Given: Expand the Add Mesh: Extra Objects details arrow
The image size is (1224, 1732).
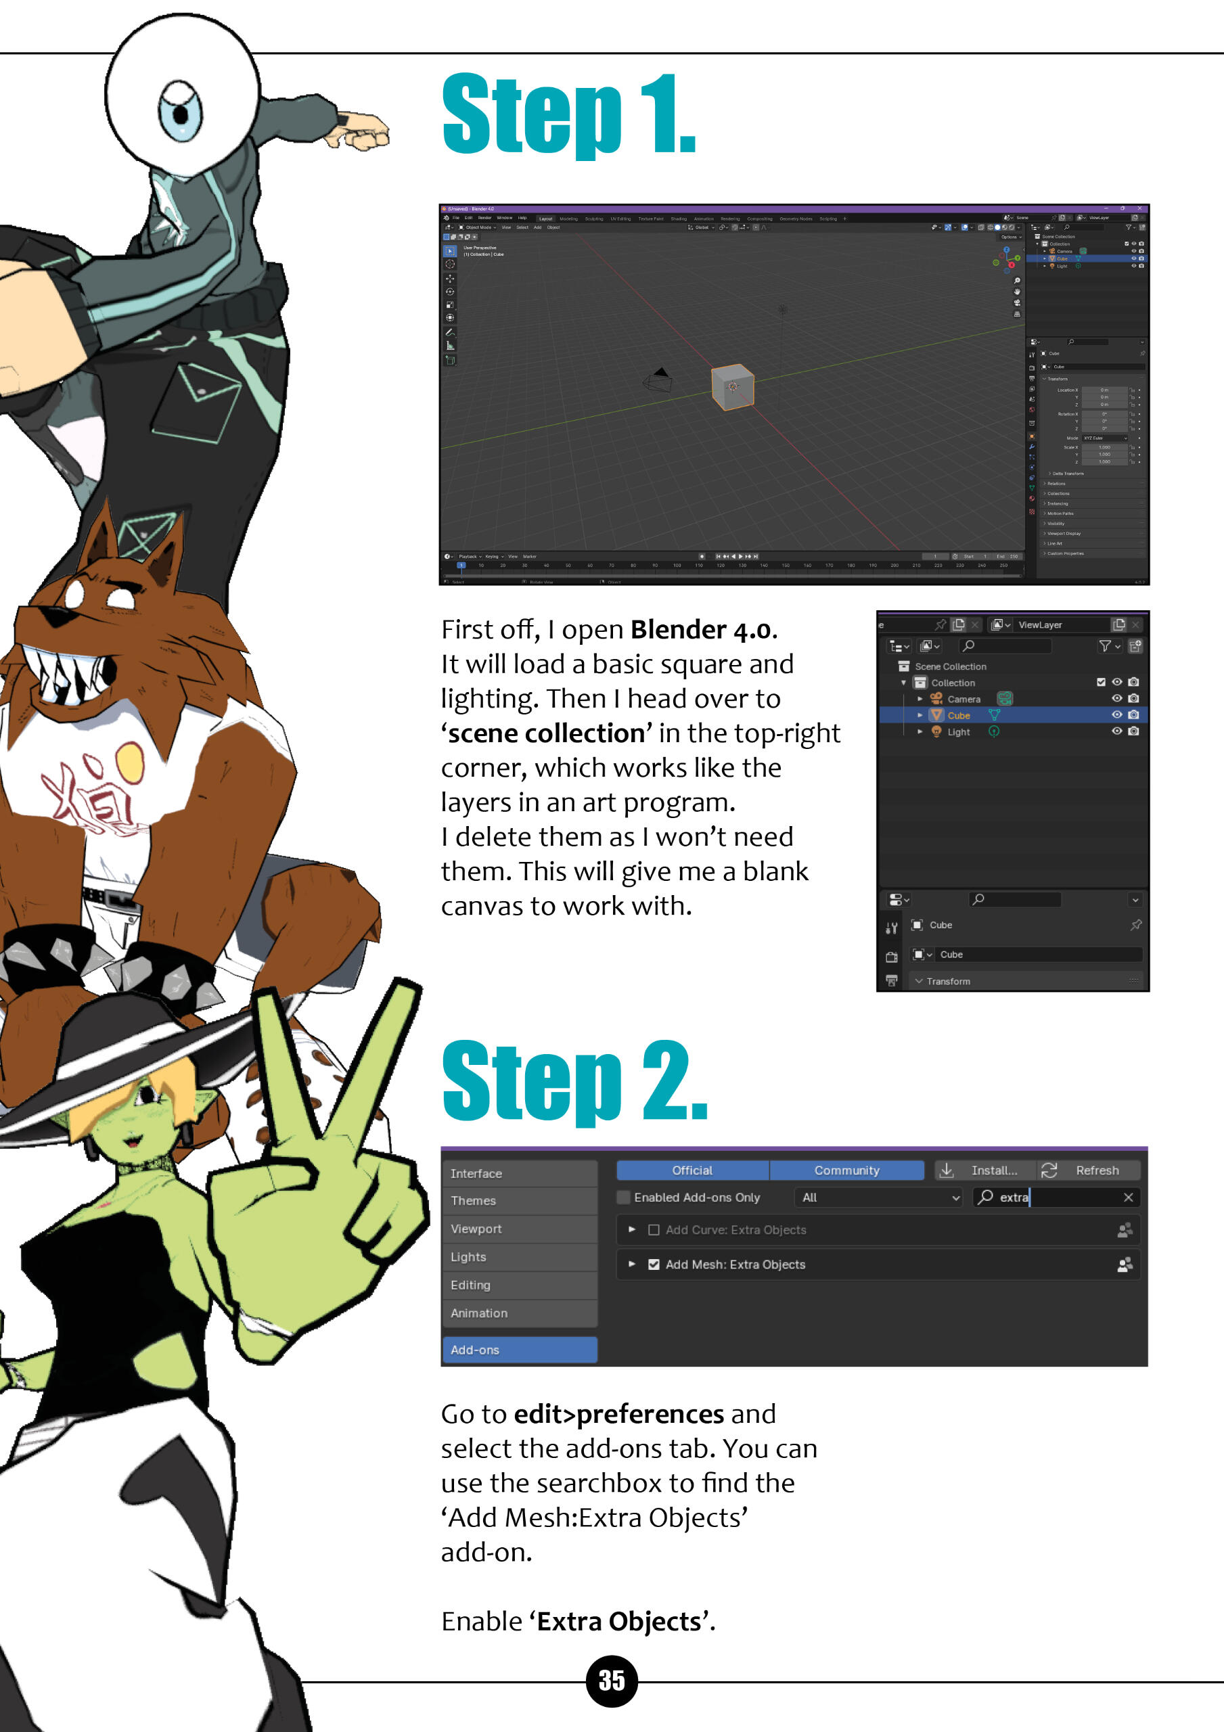Looking at the screenshot, I should [x=631, y=1264].
